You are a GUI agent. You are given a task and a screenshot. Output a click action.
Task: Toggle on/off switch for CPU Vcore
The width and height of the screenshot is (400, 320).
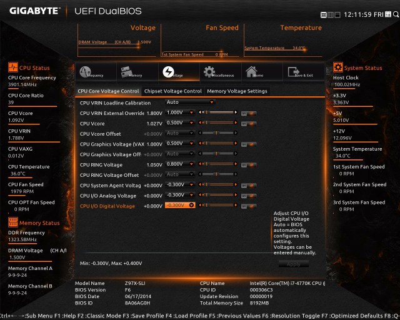pyautogui.click(x=249, y=124)
